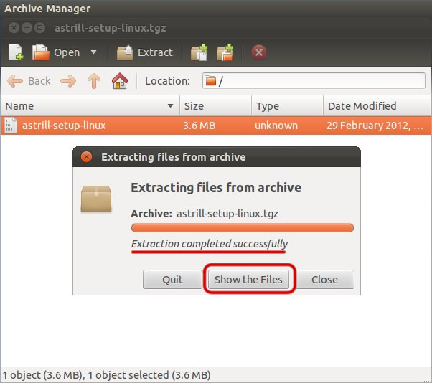The width and height of the screenshot is (432, 383).
Task: Click the orange extraction progress bar
Action: (243, 228)
